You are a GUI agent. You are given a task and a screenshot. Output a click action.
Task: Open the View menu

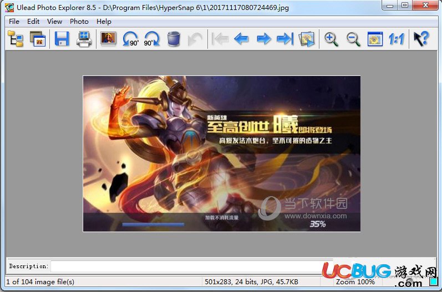[x=55, y=22]
